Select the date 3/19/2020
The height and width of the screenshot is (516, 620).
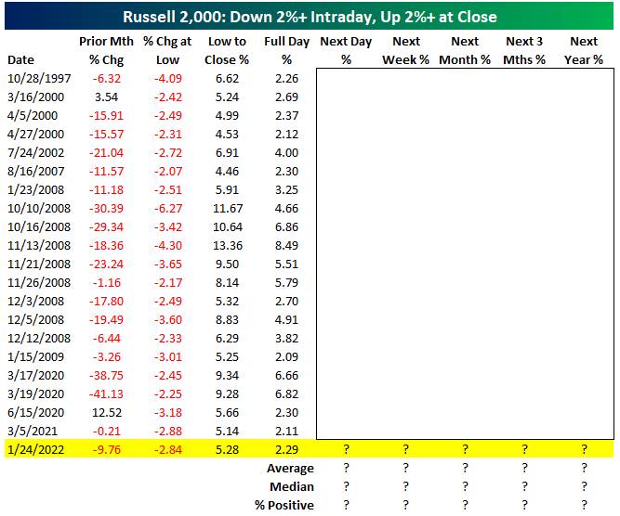pyautogui.click(x=35, y=394)
